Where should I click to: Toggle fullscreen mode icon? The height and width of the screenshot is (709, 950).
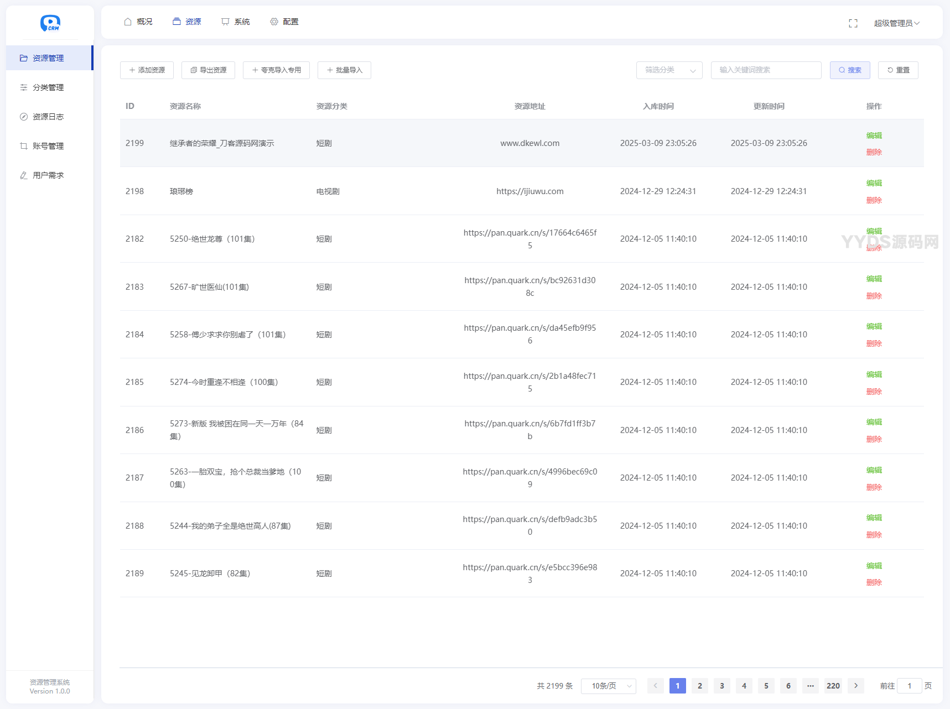(853, 23)
